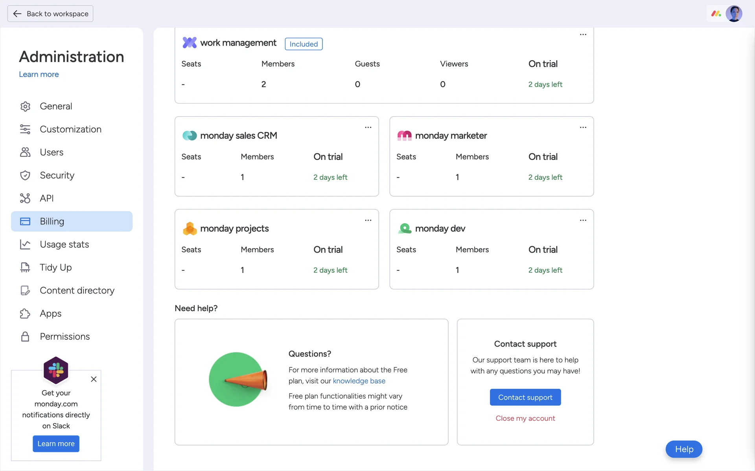Open the knowledge base link
The image size is (755, 471).
(359, 381)
